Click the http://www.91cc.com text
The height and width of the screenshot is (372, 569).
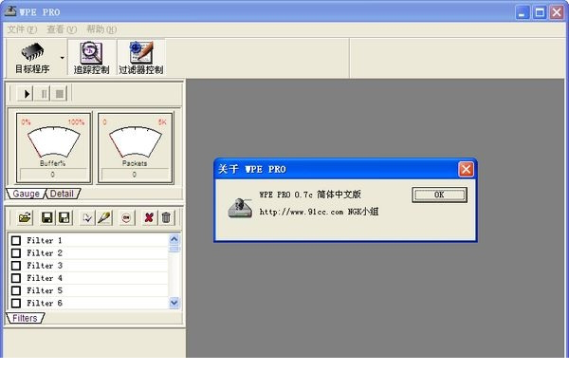pos(302,212)
